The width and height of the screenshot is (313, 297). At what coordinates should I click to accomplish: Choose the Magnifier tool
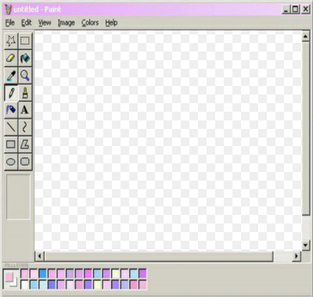click(25, 75)
